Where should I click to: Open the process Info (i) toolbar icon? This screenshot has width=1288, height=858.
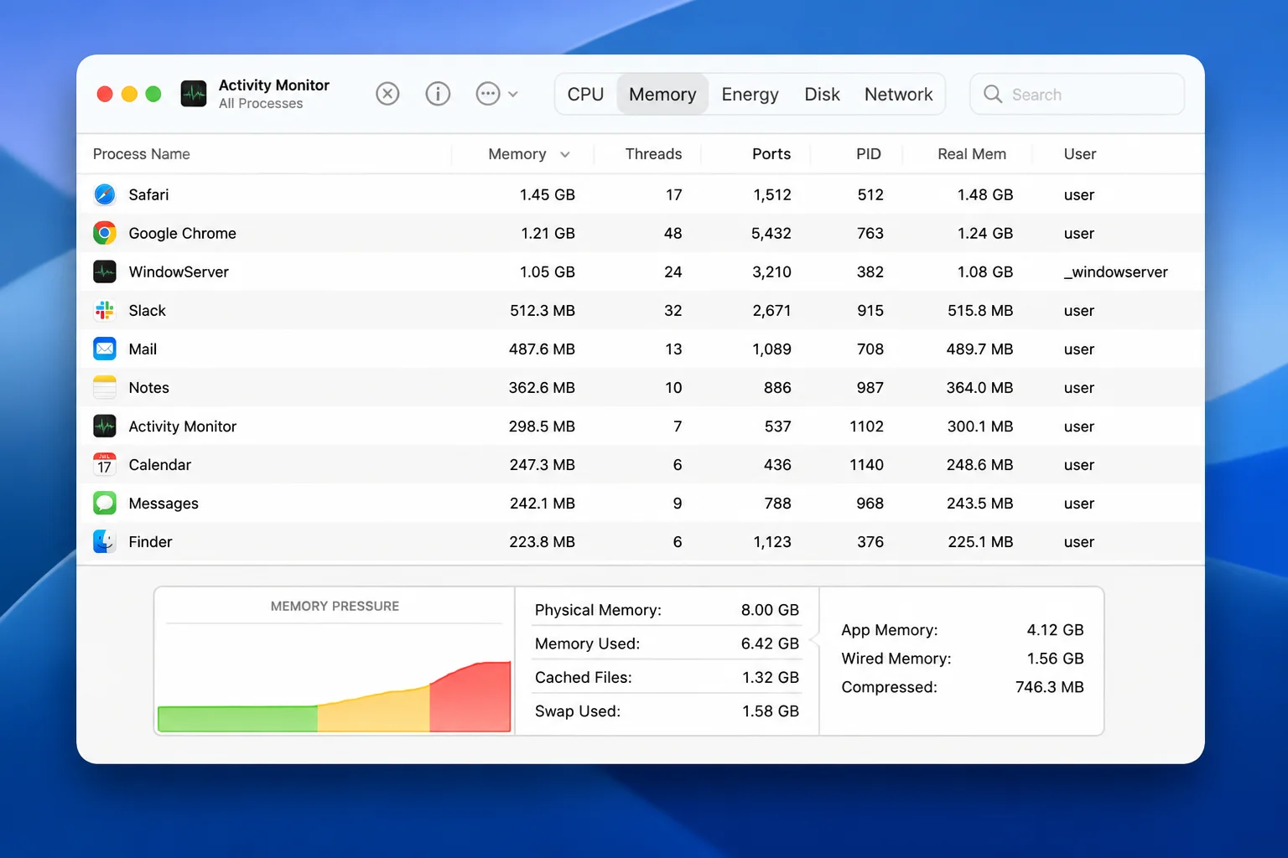(x=438, y=94)
